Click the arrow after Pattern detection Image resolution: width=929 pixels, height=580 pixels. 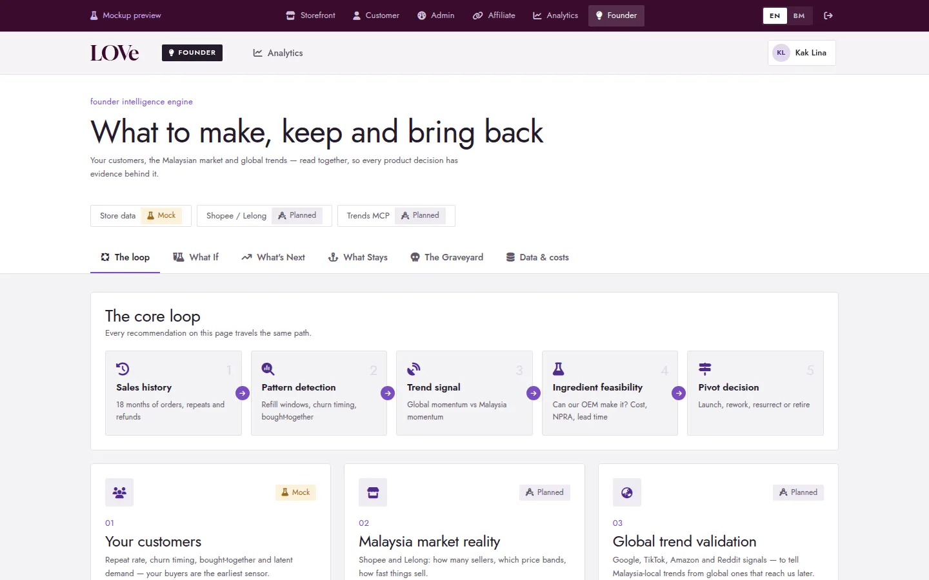(388, 393)
